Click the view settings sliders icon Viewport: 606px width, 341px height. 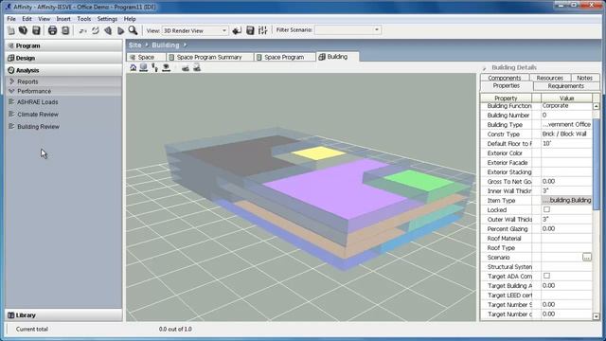coord(263,30)
